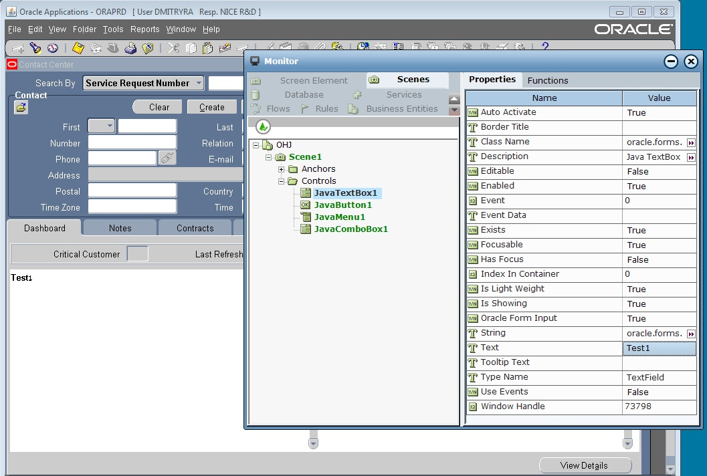Switch to the Contracts tab in Contact Center
This screenshot has width=707, height=476.
[x=195, y=228]
